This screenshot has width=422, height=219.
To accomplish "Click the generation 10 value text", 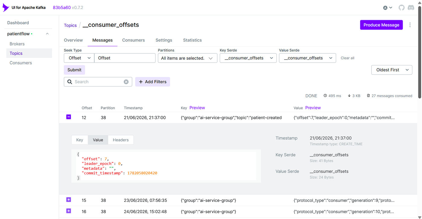I will click(344, 211).
